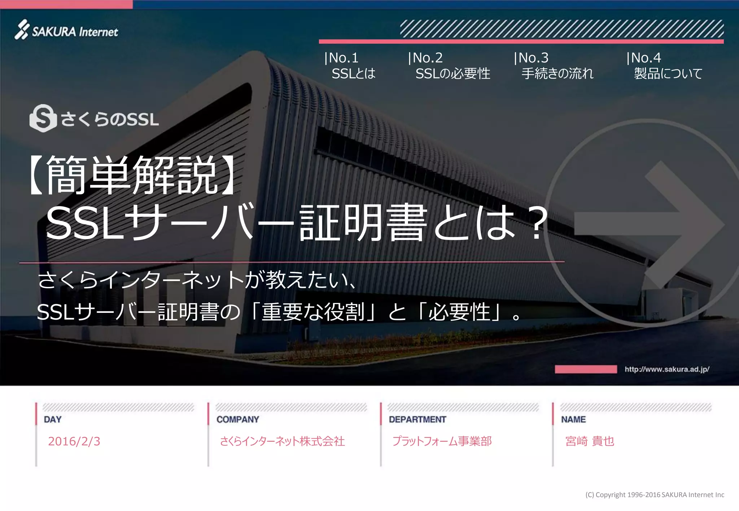Select the No.2 SSLの必要性 section
Image resolution: width=739 pixels, height=511 pixels.
449,66
